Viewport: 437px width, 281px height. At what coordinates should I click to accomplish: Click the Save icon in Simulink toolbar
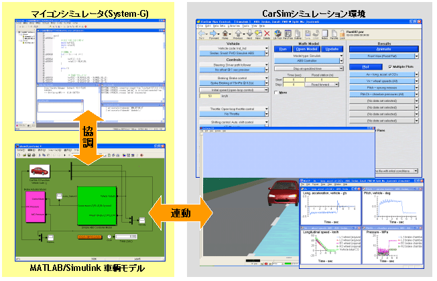(x=29, y=156)
